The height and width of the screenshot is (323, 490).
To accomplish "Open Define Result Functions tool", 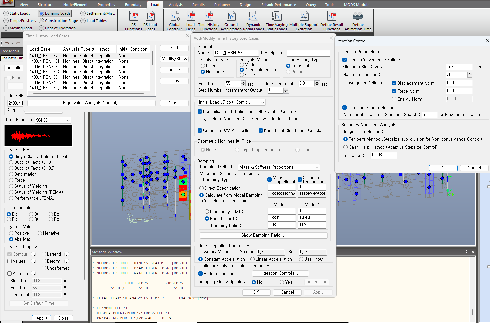I will tap(332, 21).
